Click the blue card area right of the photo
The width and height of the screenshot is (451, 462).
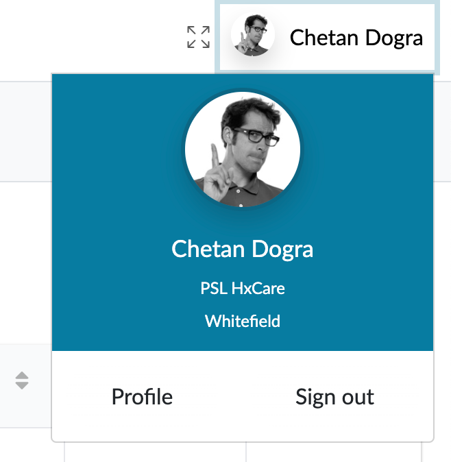coord(370,151)
